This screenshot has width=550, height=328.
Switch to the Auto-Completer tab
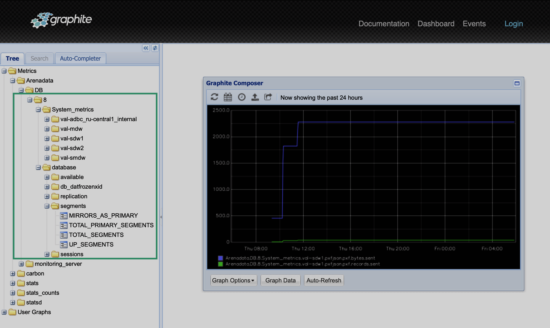click(x=80, y=58)
